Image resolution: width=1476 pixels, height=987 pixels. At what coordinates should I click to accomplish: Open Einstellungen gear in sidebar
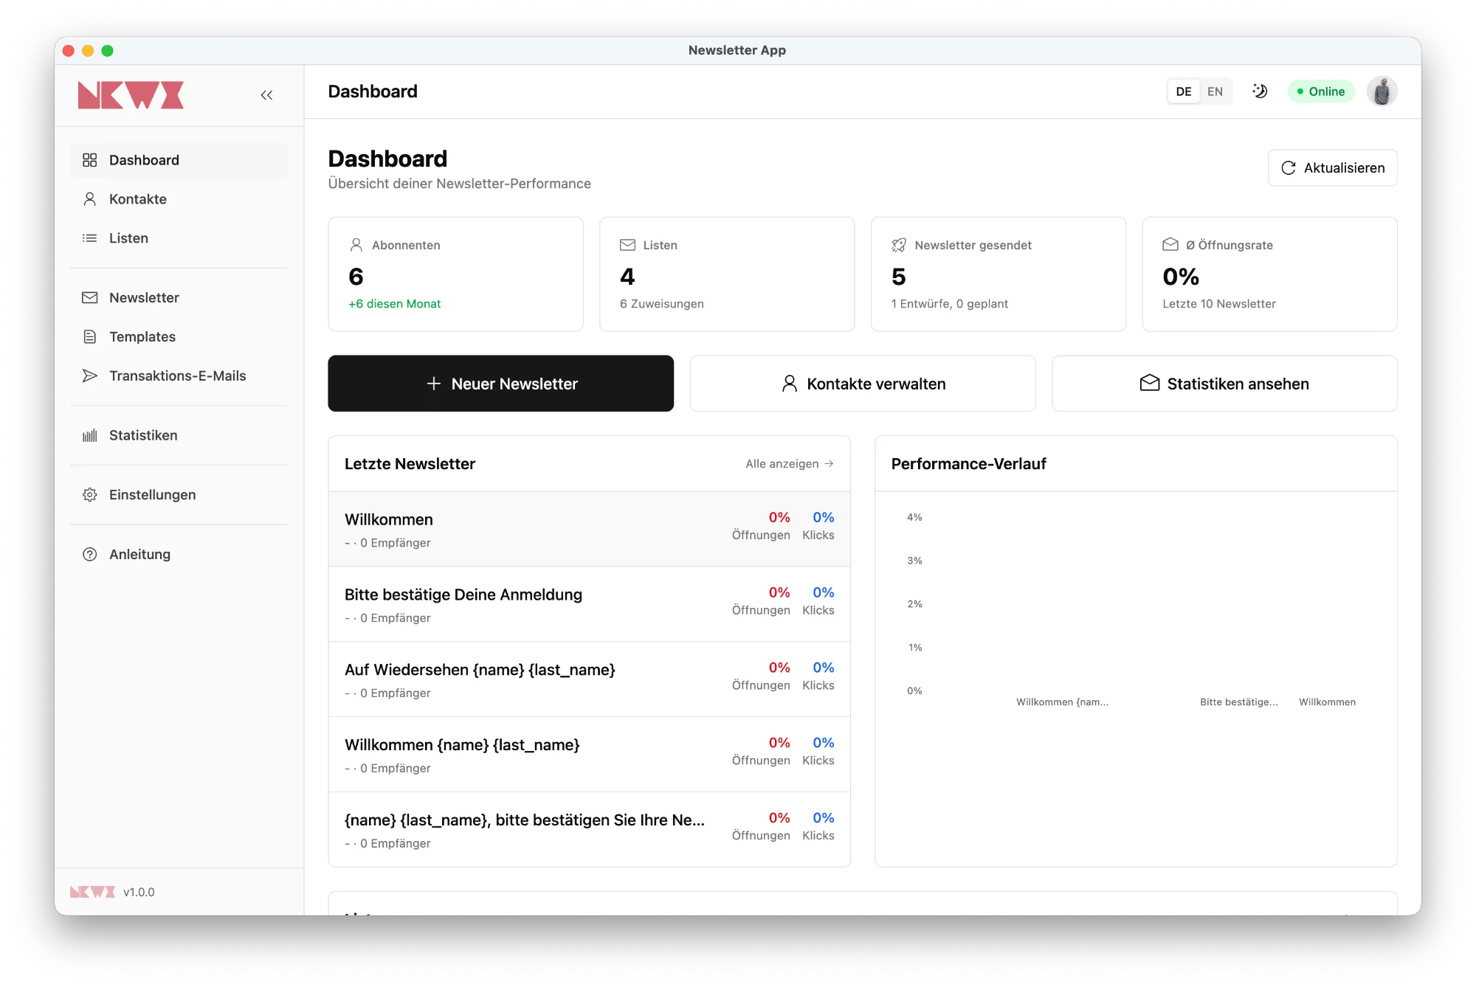pyautogui.click(x=152, y=495)
